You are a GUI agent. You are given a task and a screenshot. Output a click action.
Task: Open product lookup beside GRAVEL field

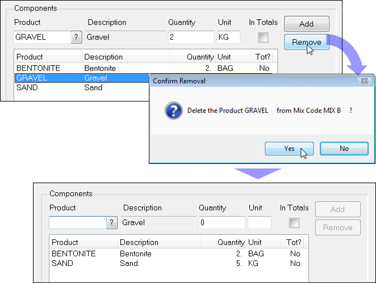coord(76,37)
